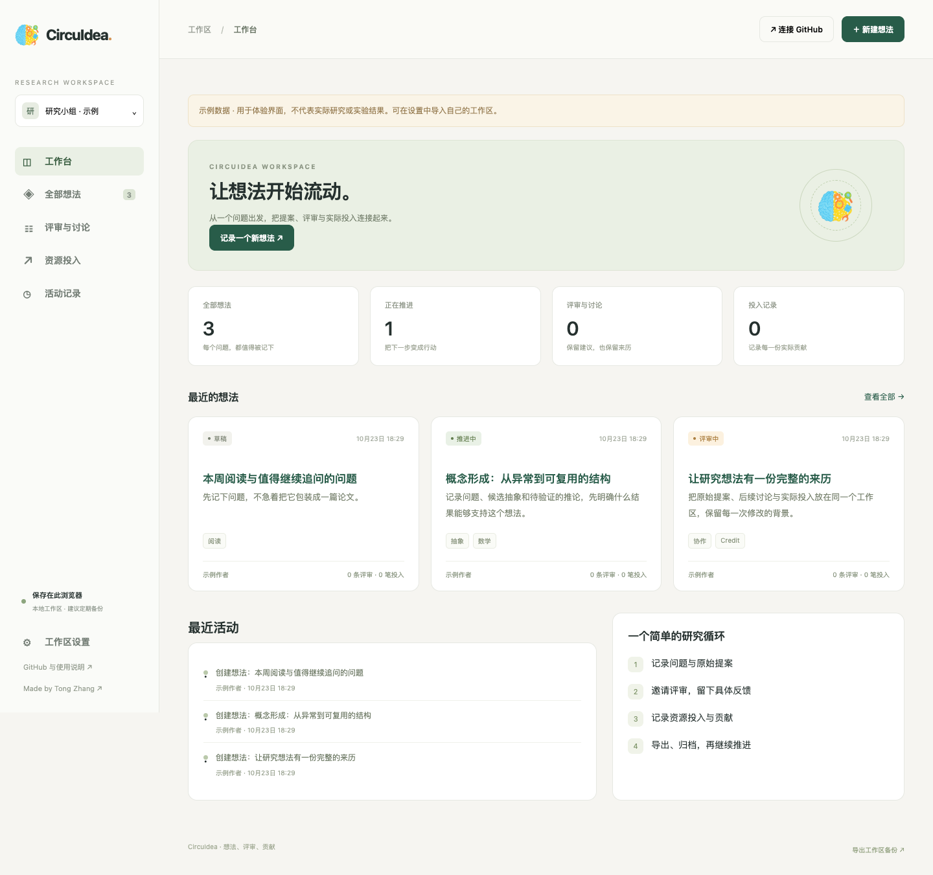The width and height of the screenshot is (933, 875).
Task: Click the 导出工作区备份 link in footer
Action: 878,850
